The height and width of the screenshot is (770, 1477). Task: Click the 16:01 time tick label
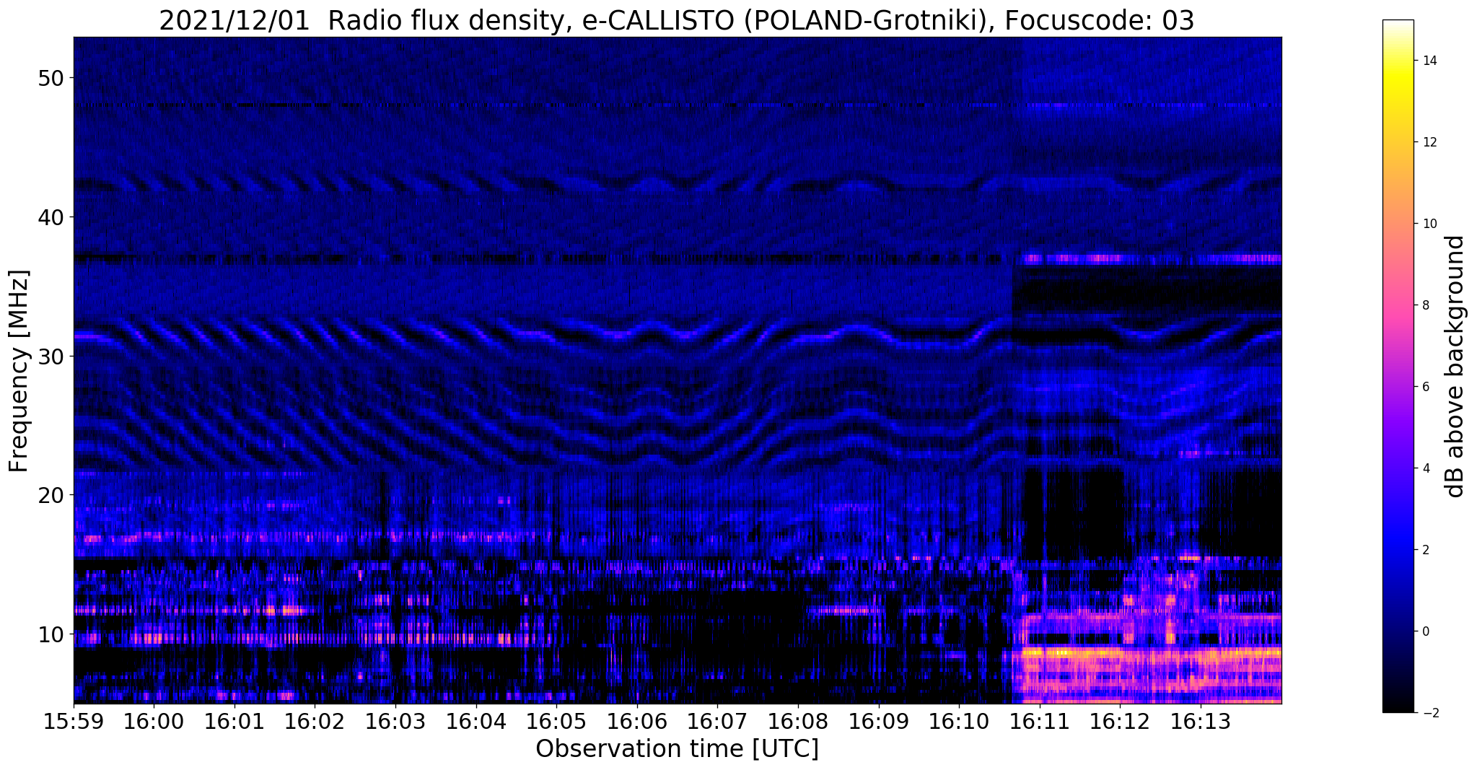click(x=235, y=721)
